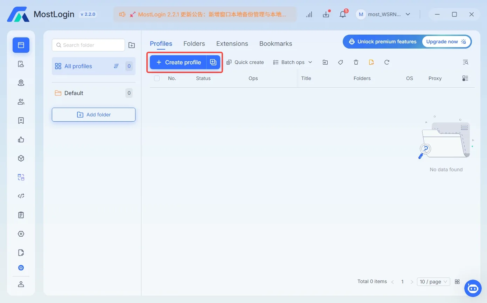Switch to the Folders tab

194,44
